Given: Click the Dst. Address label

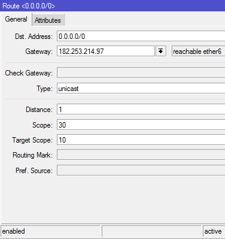Looking at the screenshot, I should pos(34,37).
